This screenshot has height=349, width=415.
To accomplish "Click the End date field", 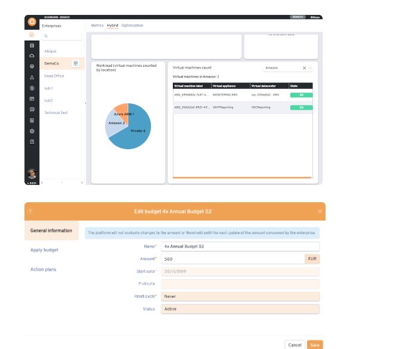I will point(240,284).
